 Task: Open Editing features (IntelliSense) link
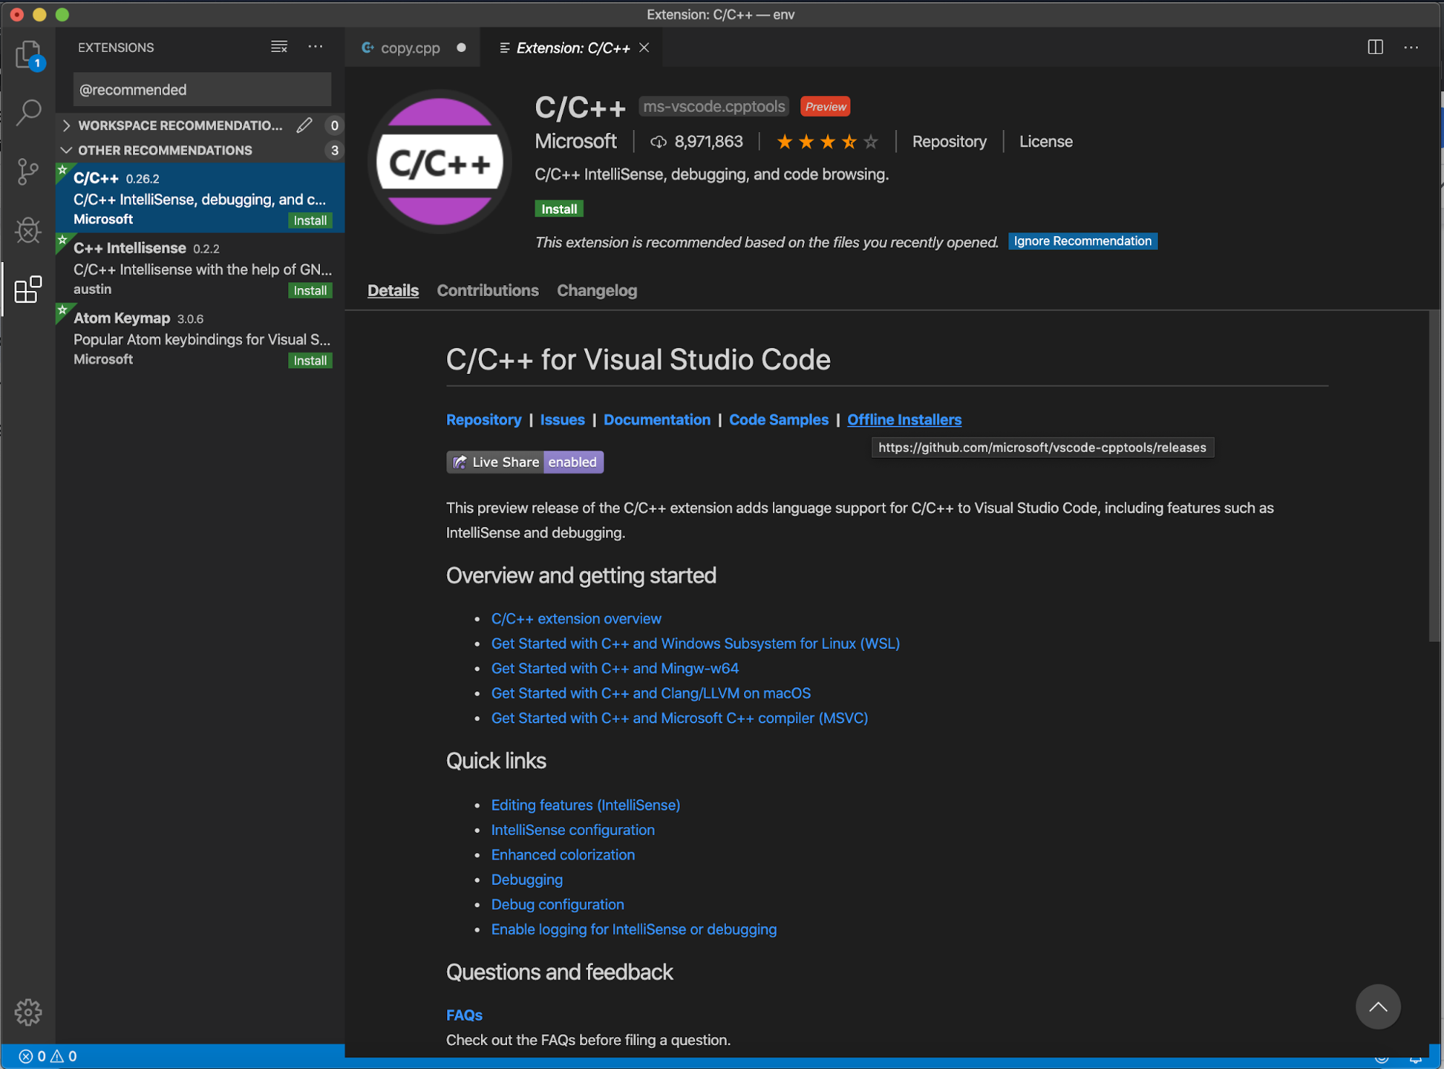[586, 805]
